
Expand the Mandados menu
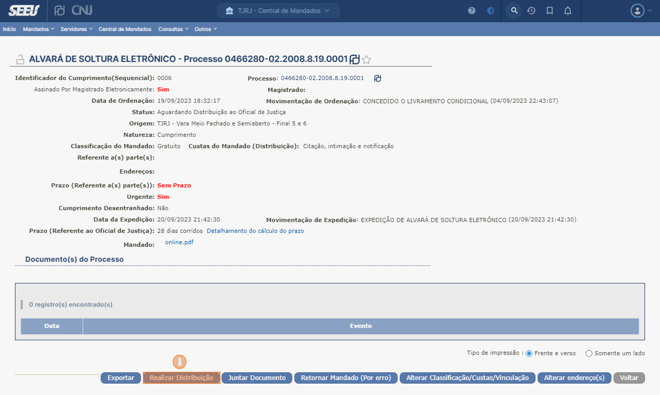pyautogui.click(x=39, y=29)
